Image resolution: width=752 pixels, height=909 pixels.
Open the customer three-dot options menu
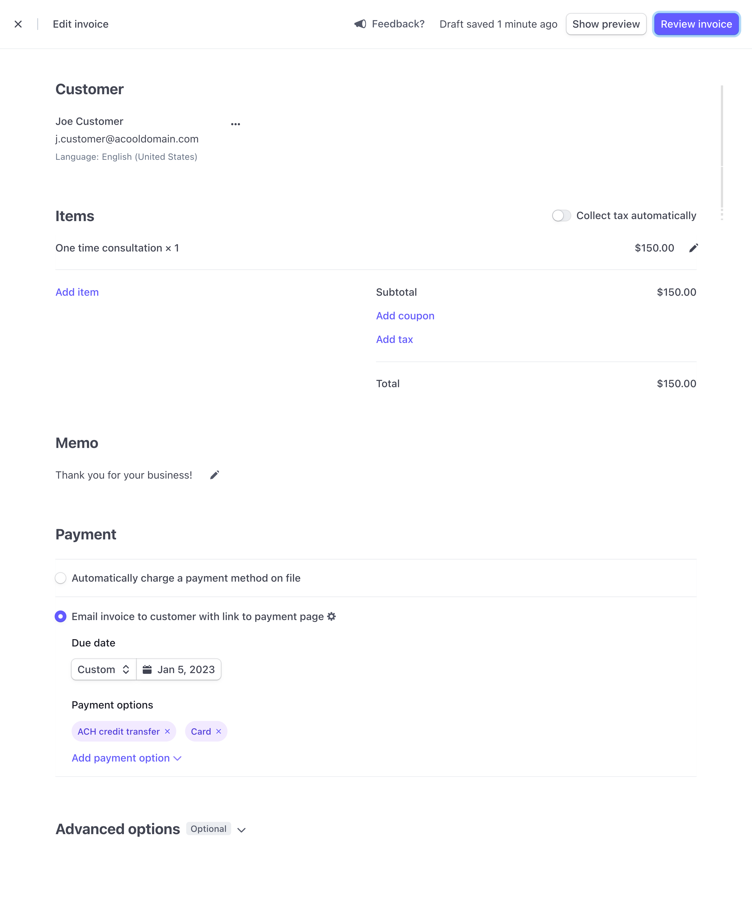[236, 124]
